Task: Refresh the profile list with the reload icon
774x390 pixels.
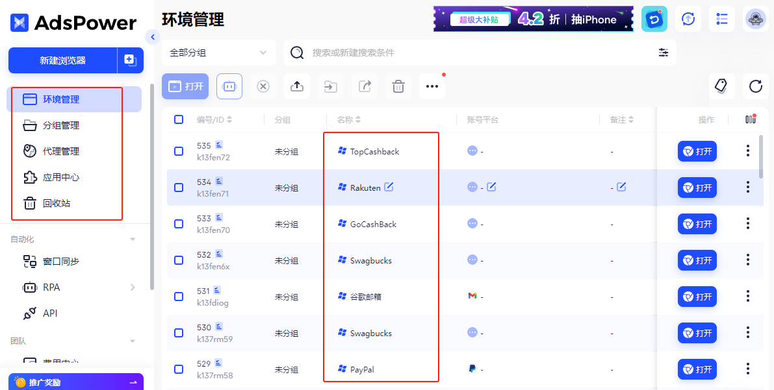Action: (x=756, y=86)
